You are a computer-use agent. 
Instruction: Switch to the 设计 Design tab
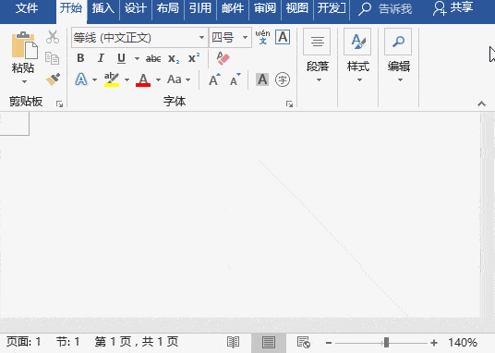(136, 8)
